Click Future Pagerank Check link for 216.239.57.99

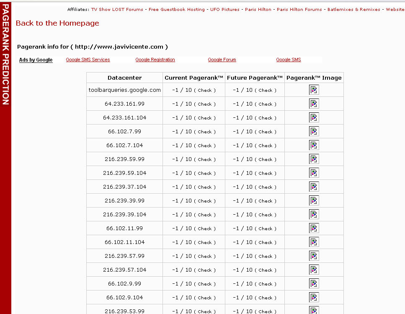pyautogui.click(x=265, y=257)
